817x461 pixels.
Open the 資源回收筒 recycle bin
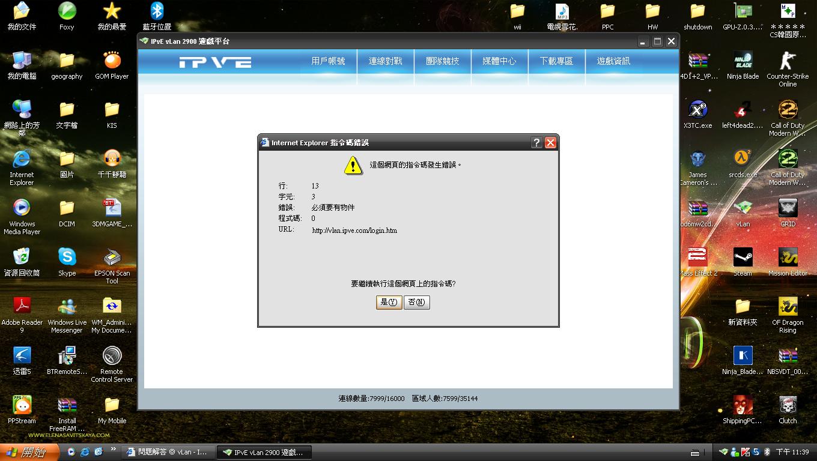pyautogui.click(x=22, y=262)
